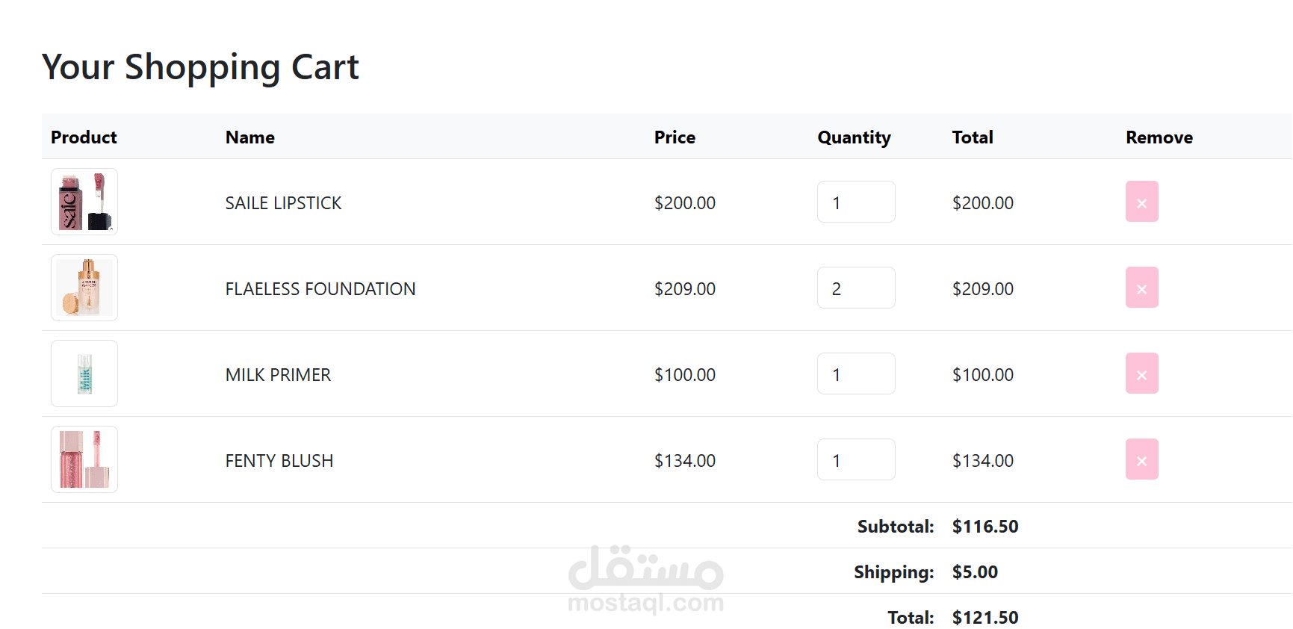Delete Milk Primer using X button

pos(1141,374)
